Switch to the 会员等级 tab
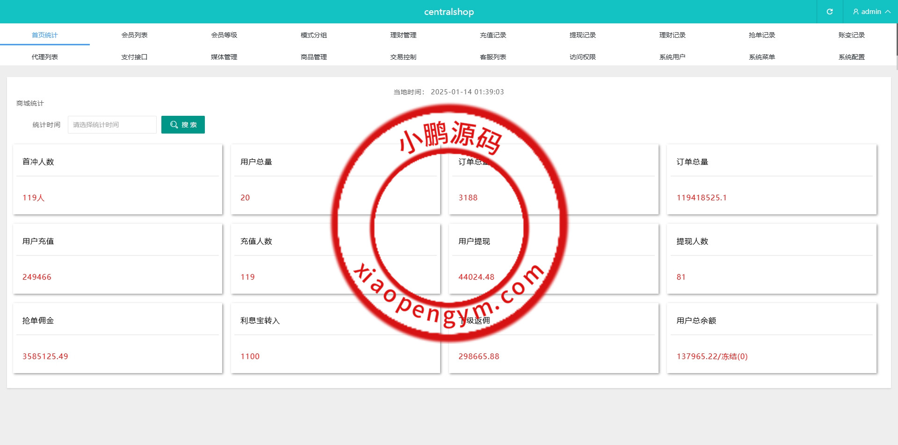The image size is (898, 445). point(224,35)
